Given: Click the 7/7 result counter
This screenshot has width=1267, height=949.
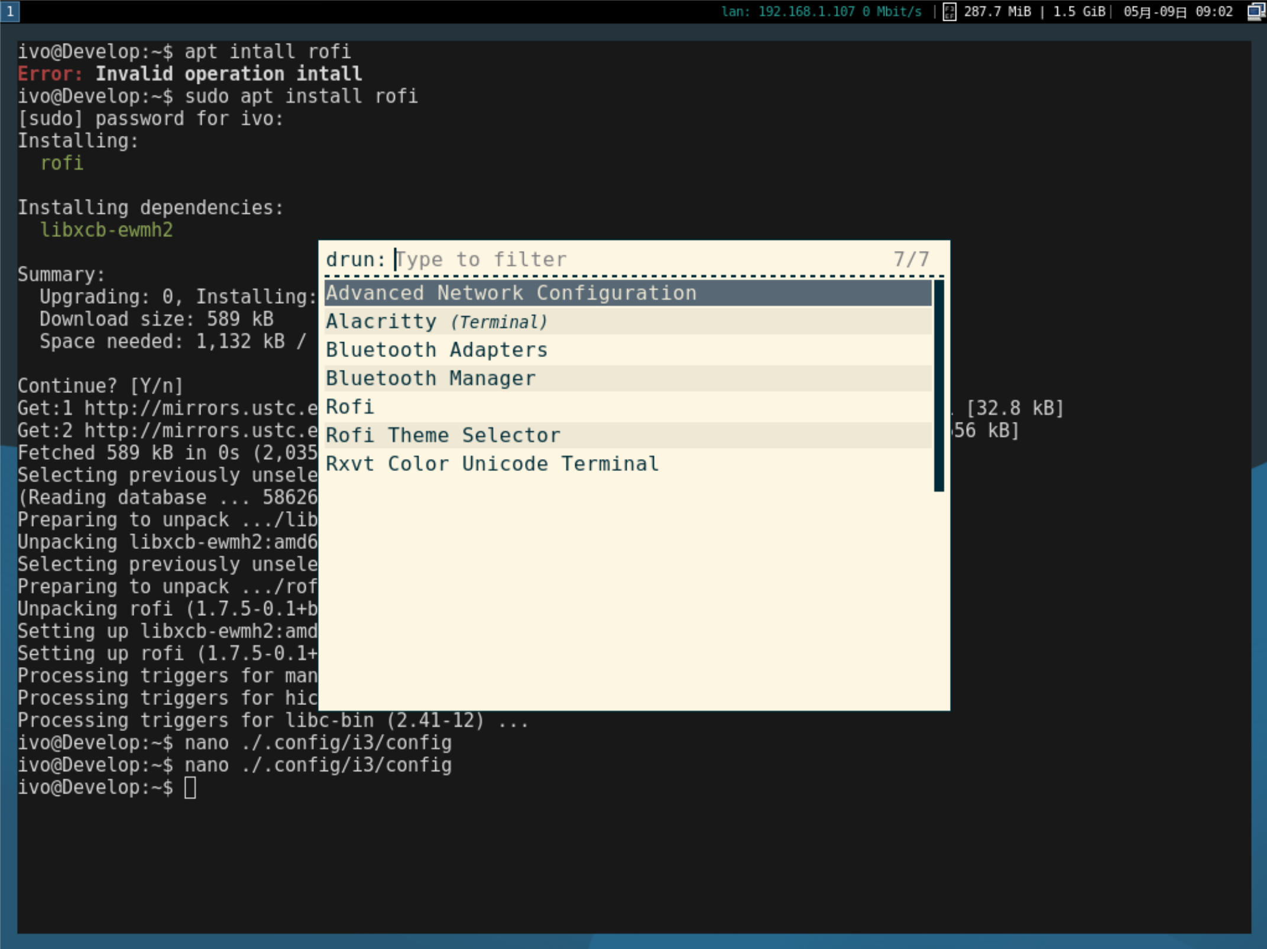Looking at the screenshot, I should (x=911, y=259).
